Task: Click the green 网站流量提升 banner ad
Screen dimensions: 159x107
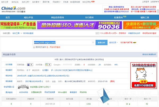Action: [18, 25]
